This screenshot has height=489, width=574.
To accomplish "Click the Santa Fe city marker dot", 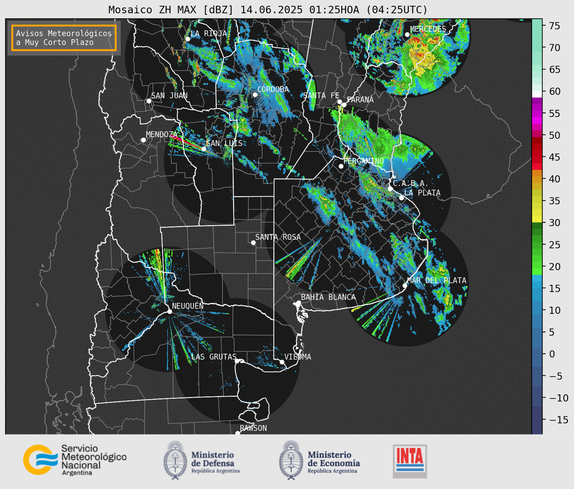I will pyautogui.click(x=340, y=102).
